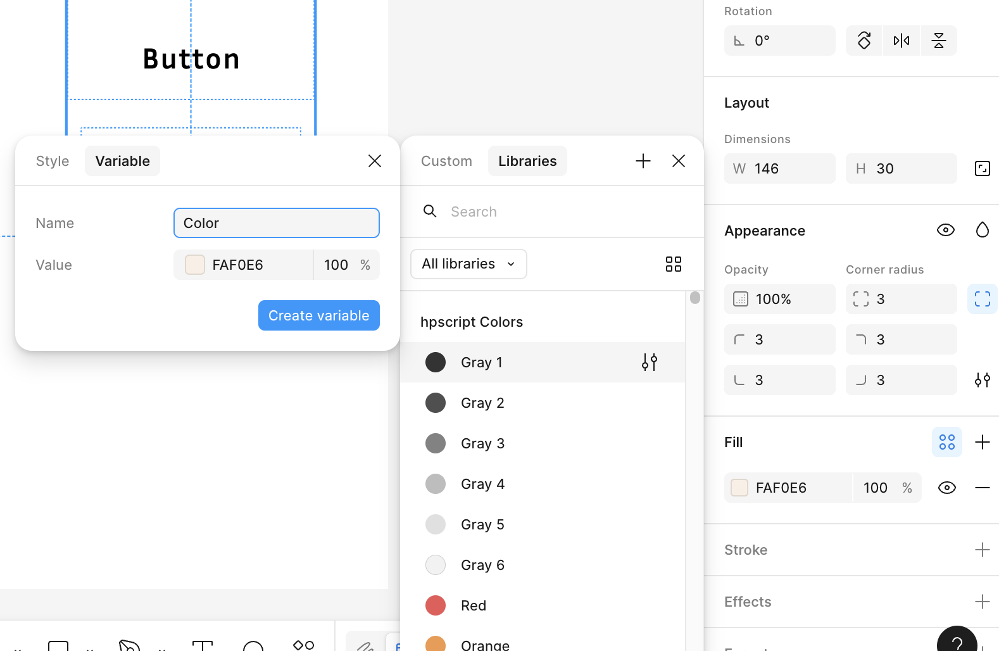This screenshot has height=651, width=999.
Task: Toggle Appearance layer visibility eye
Action: click(x=945, y=230)
